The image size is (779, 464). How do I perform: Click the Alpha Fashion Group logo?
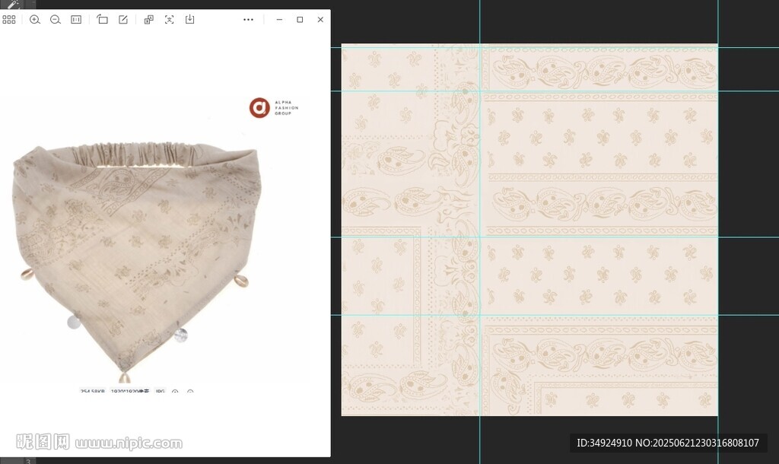260,108
